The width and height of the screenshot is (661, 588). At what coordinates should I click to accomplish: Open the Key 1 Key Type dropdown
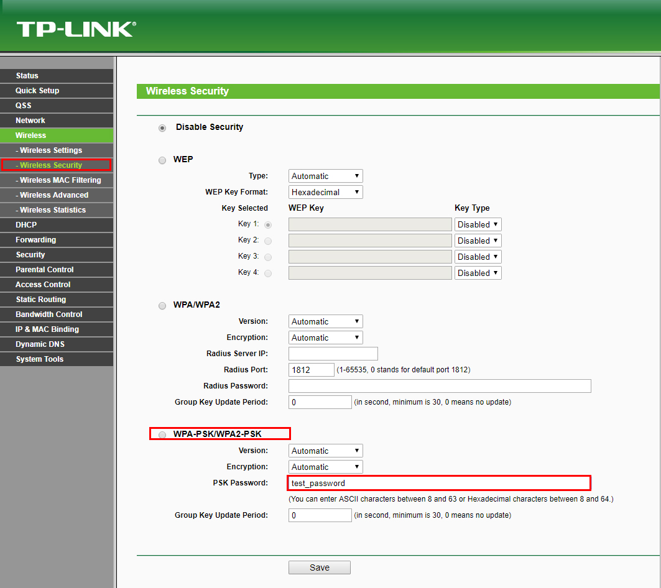pos(478,224)
